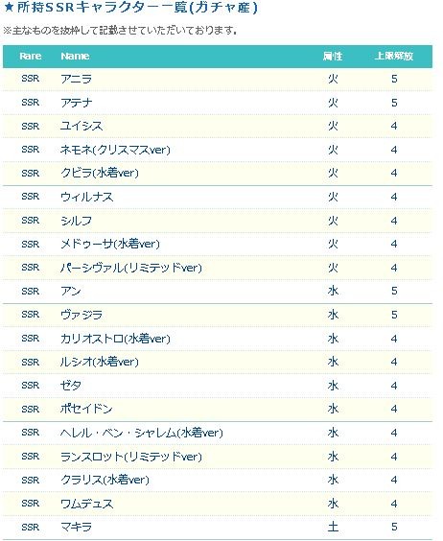Image resolution: width=443 pixels, height=541 pixels.
Task: Click the 上限解放 column header
Action: click(394, 56)
